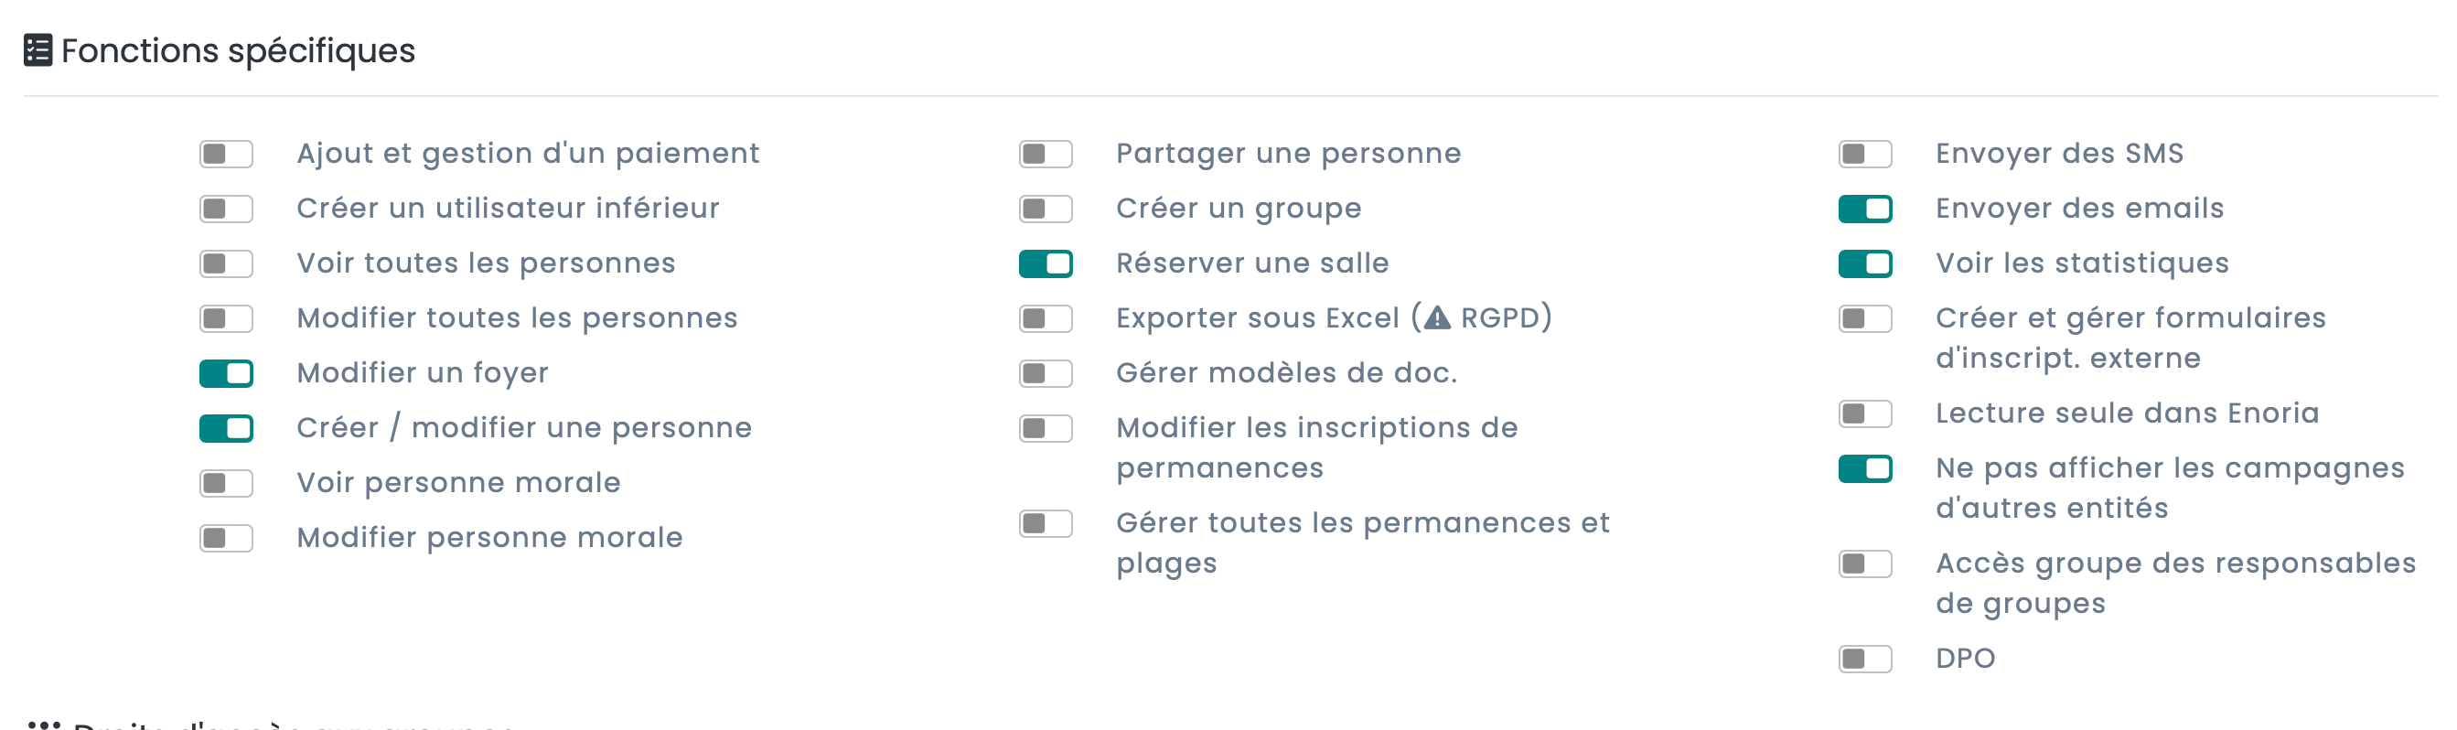Viewport: 2457px width, 730px height.
Task: Enable Gérer modèles de doc. switch
Action: pyautogui.click(x=1046, y=373)
